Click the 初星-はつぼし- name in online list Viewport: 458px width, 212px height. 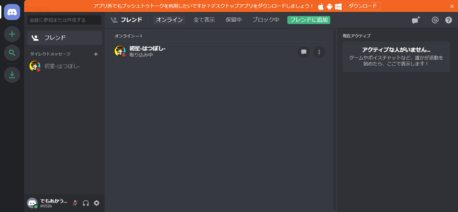[x=148, y=49]
